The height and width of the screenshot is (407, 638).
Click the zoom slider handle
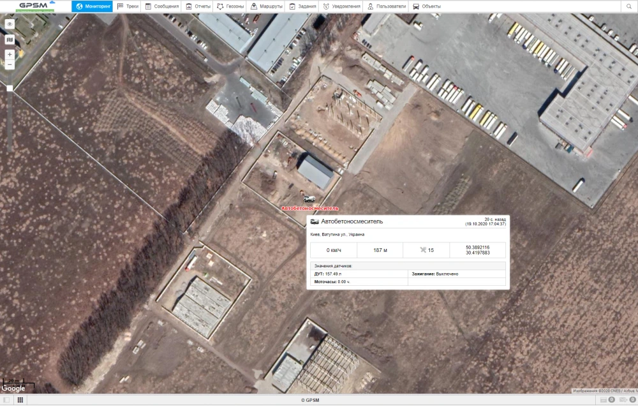pos(10,88)
